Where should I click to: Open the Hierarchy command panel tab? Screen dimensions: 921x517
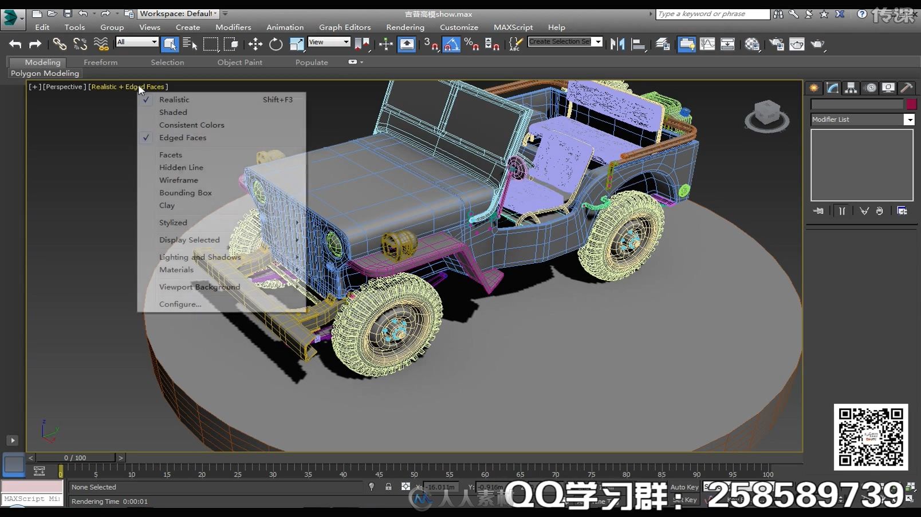(x=851, y=88)
